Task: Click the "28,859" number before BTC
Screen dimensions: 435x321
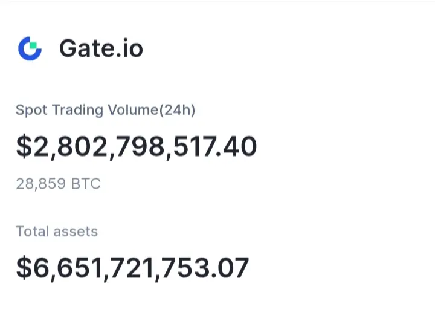Action: [x=40, y=184]
